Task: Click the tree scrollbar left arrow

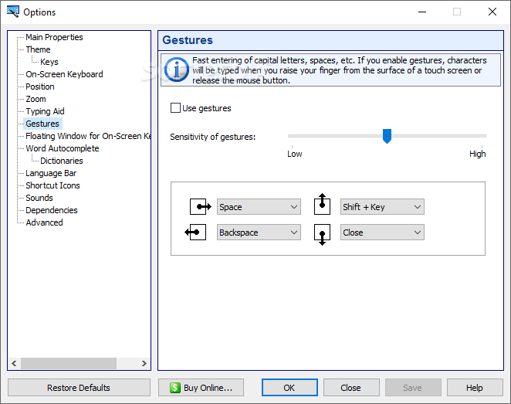Action: (14, 363)
